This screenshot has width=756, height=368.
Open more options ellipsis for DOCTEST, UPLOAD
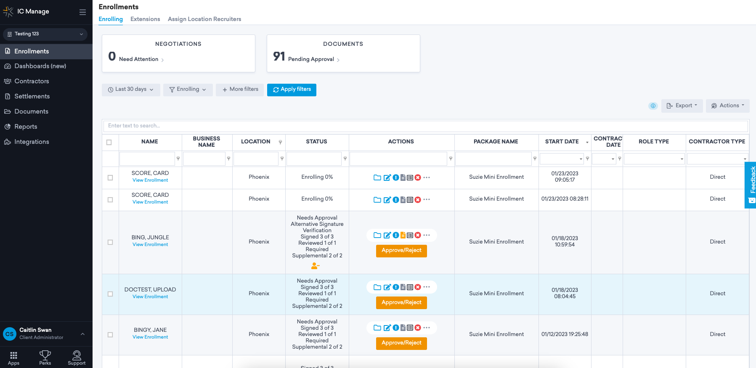coord(427,287)
